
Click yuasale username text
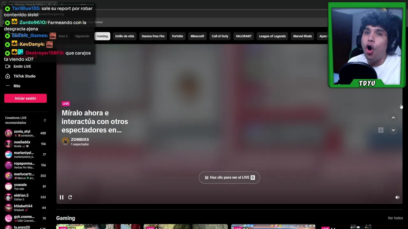20,185
